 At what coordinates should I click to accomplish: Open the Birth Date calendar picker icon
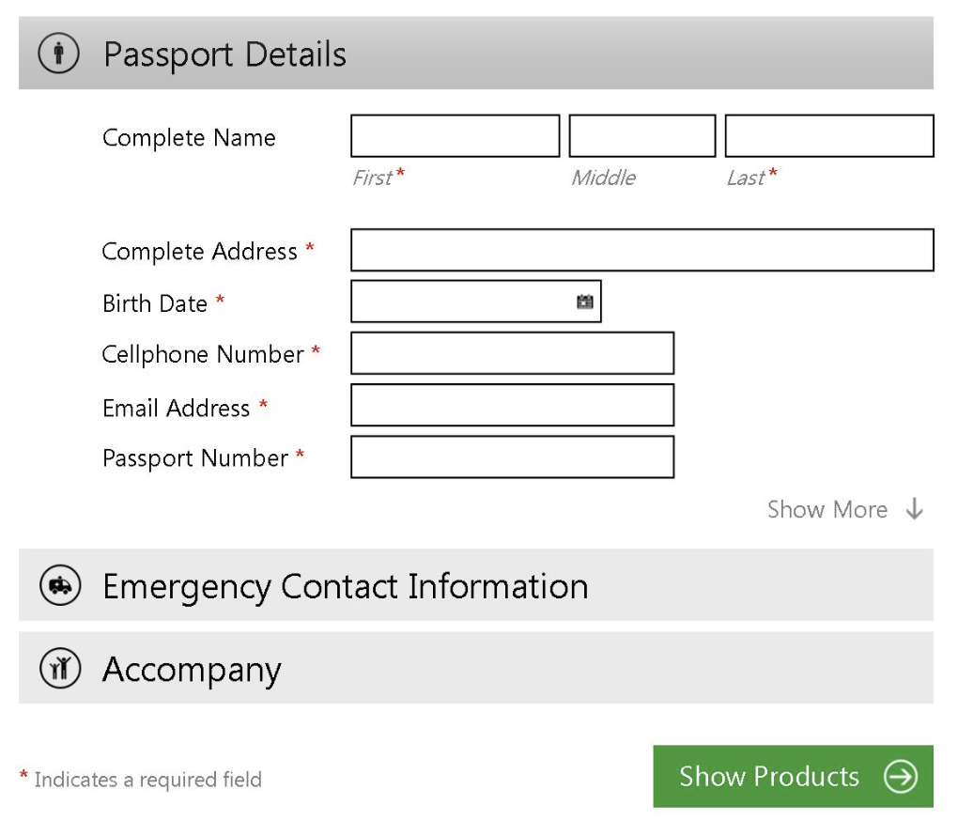585,302
